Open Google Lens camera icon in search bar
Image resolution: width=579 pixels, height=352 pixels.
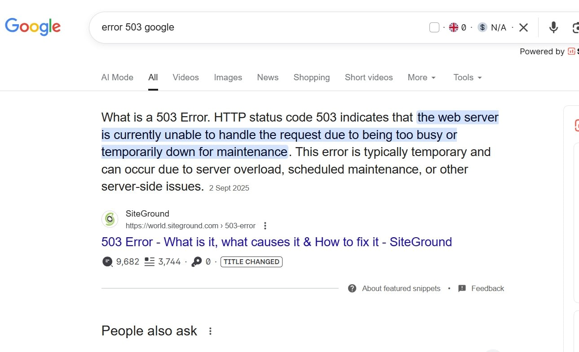click(x=575, y=27)
